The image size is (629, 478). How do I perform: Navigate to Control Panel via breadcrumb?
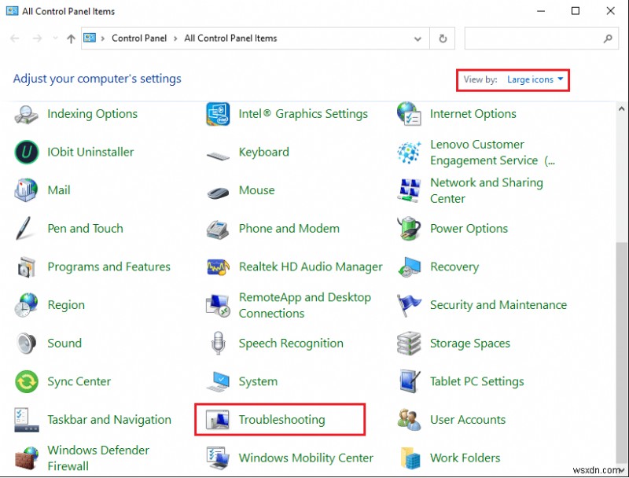pos(139,38)
